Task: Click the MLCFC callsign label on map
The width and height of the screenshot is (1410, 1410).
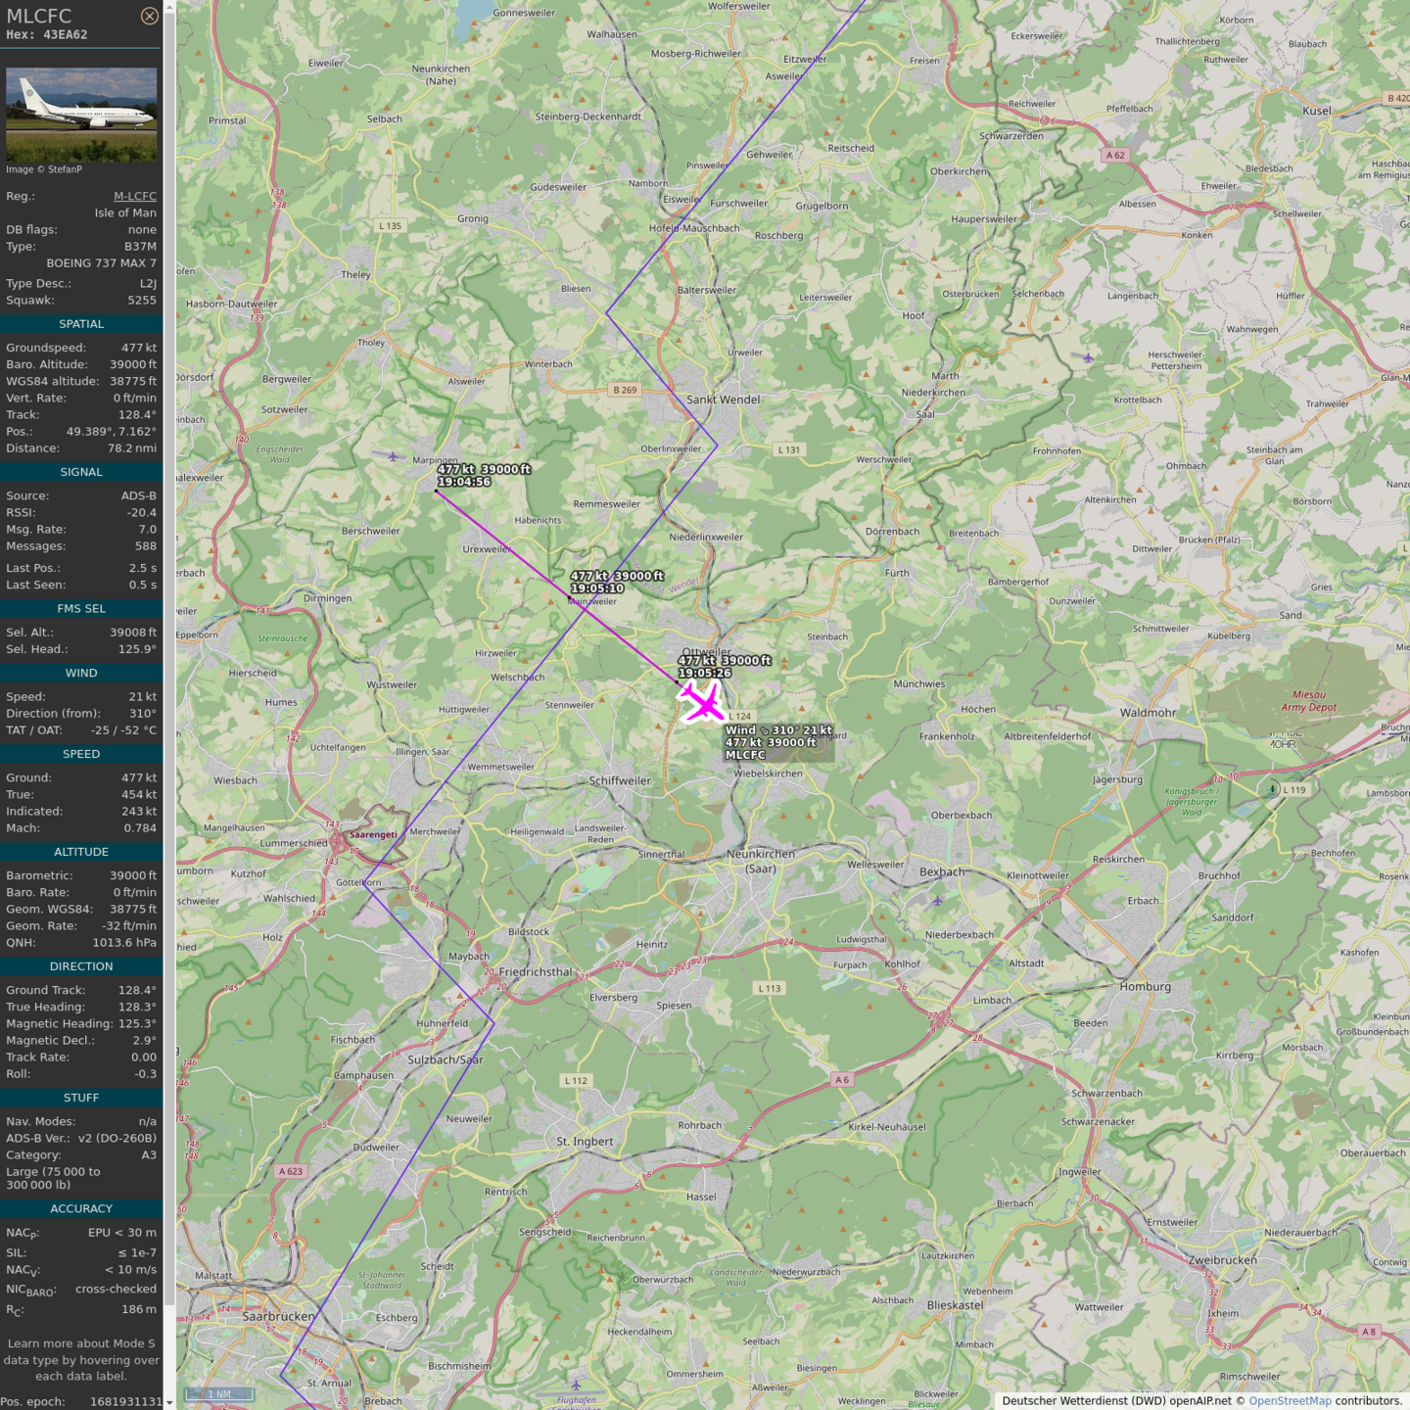Action: pyautogui.click(x=745, y=755)
